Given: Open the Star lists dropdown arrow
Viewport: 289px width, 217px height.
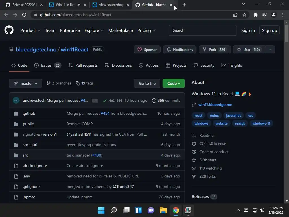Looking at the screenshot, I should point(270,49).
